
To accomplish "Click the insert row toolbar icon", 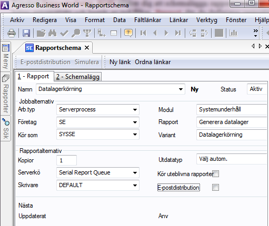I will coord(102,33).
